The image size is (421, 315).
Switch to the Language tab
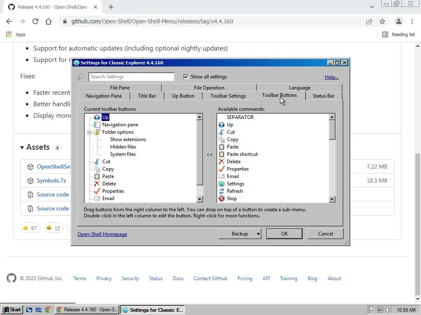[x=300, y=88]
